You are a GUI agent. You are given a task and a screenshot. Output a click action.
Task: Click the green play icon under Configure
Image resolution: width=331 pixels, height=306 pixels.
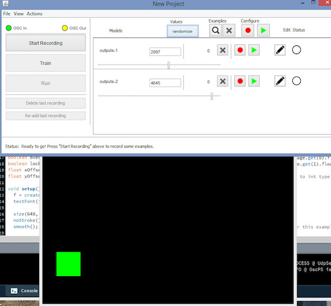click(263, 31)
